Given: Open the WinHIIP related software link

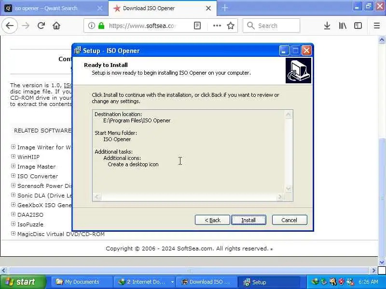Looking at the screenshot, I should (28, 157).
